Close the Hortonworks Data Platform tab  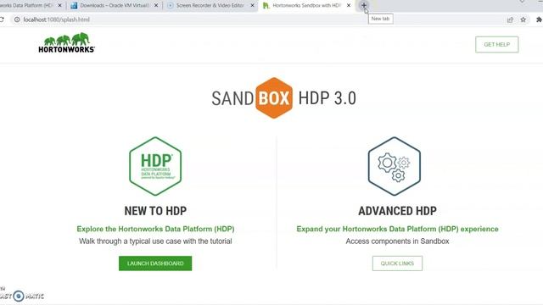tap(60, 6)
